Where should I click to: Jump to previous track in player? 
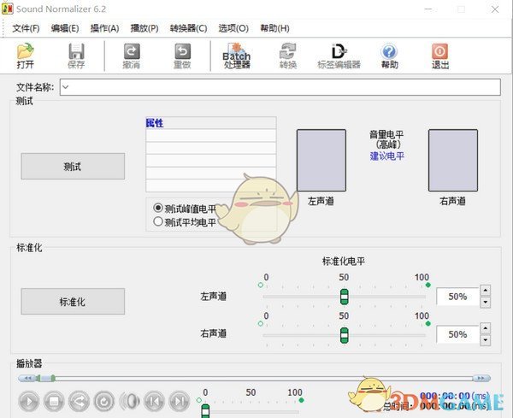point(155,401)
